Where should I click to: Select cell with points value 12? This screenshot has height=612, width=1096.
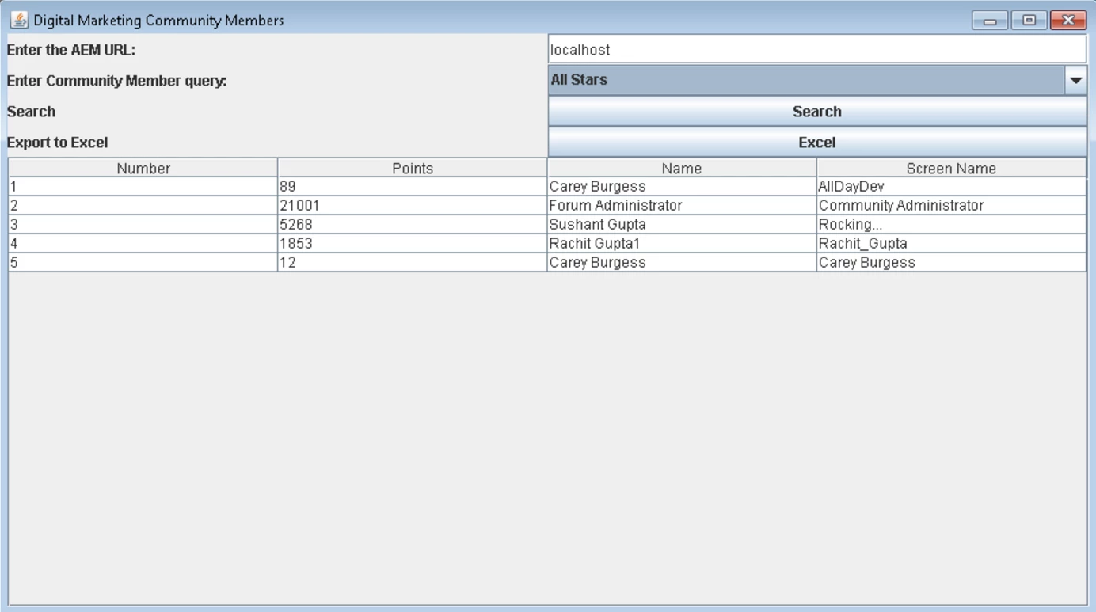(413, 263)
